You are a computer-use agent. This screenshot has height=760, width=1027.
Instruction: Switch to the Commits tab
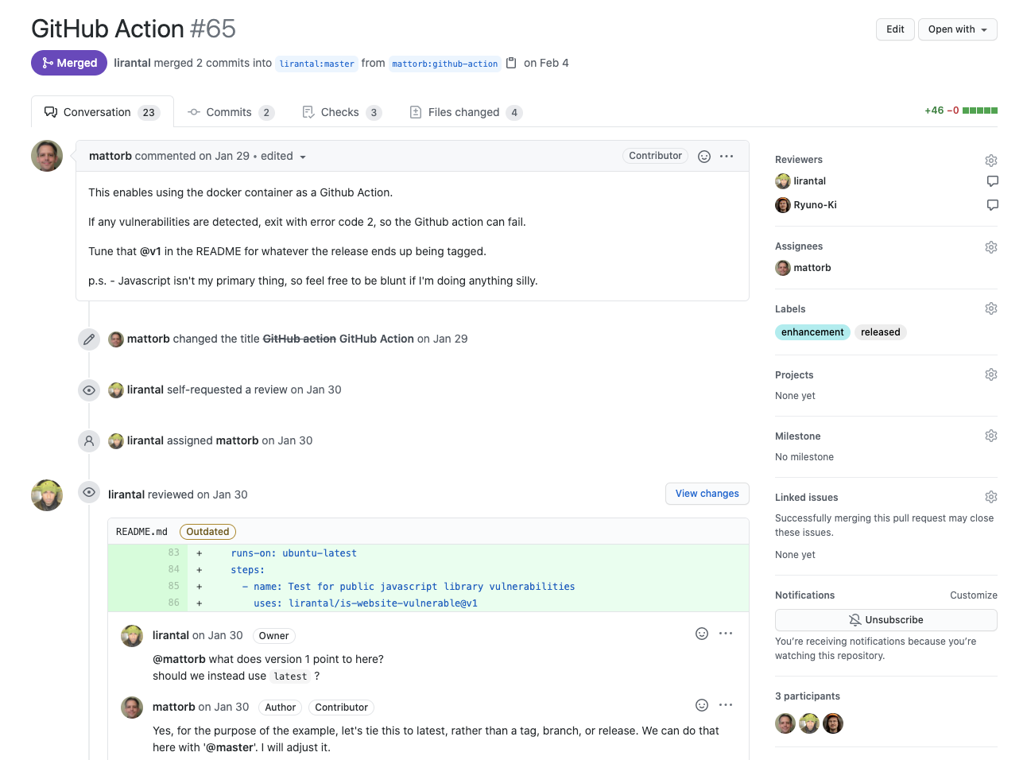point(231,112)
